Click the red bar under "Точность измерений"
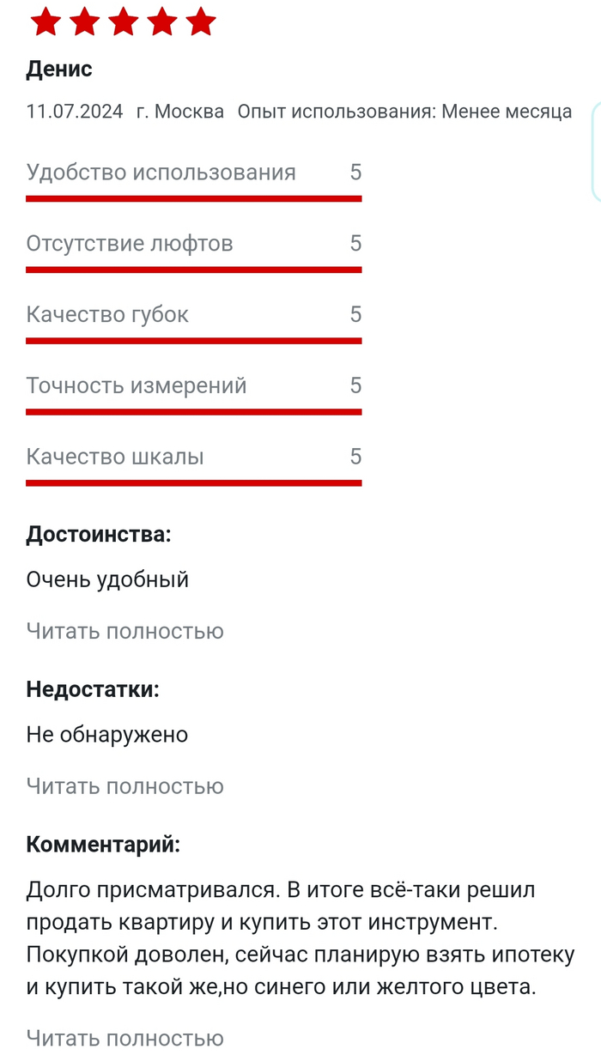Screen dimensions: 601x1061 pos(193,411)
